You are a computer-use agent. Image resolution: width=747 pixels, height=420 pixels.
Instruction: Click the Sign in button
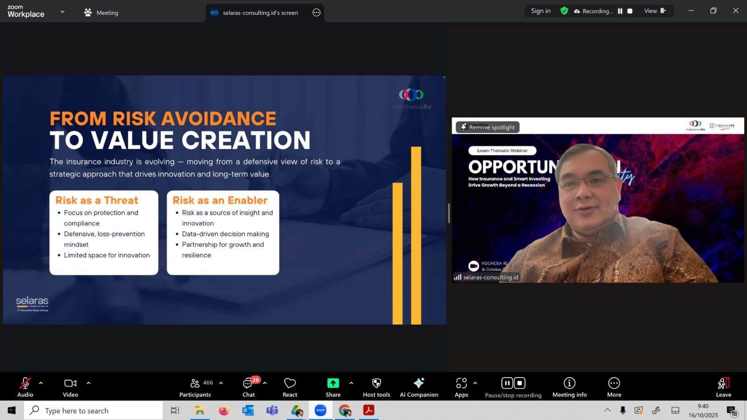point(541,11)
